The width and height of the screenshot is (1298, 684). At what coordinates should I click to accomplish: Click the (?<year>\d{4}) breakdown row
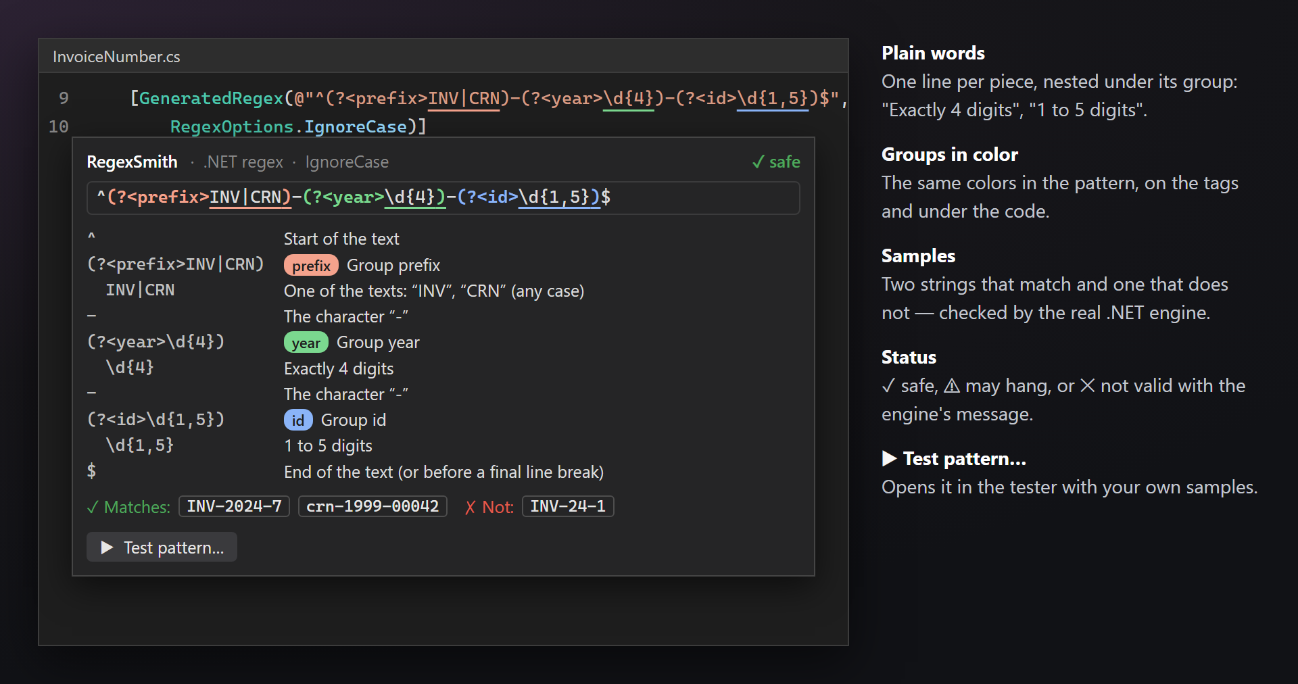pos(443,342)
